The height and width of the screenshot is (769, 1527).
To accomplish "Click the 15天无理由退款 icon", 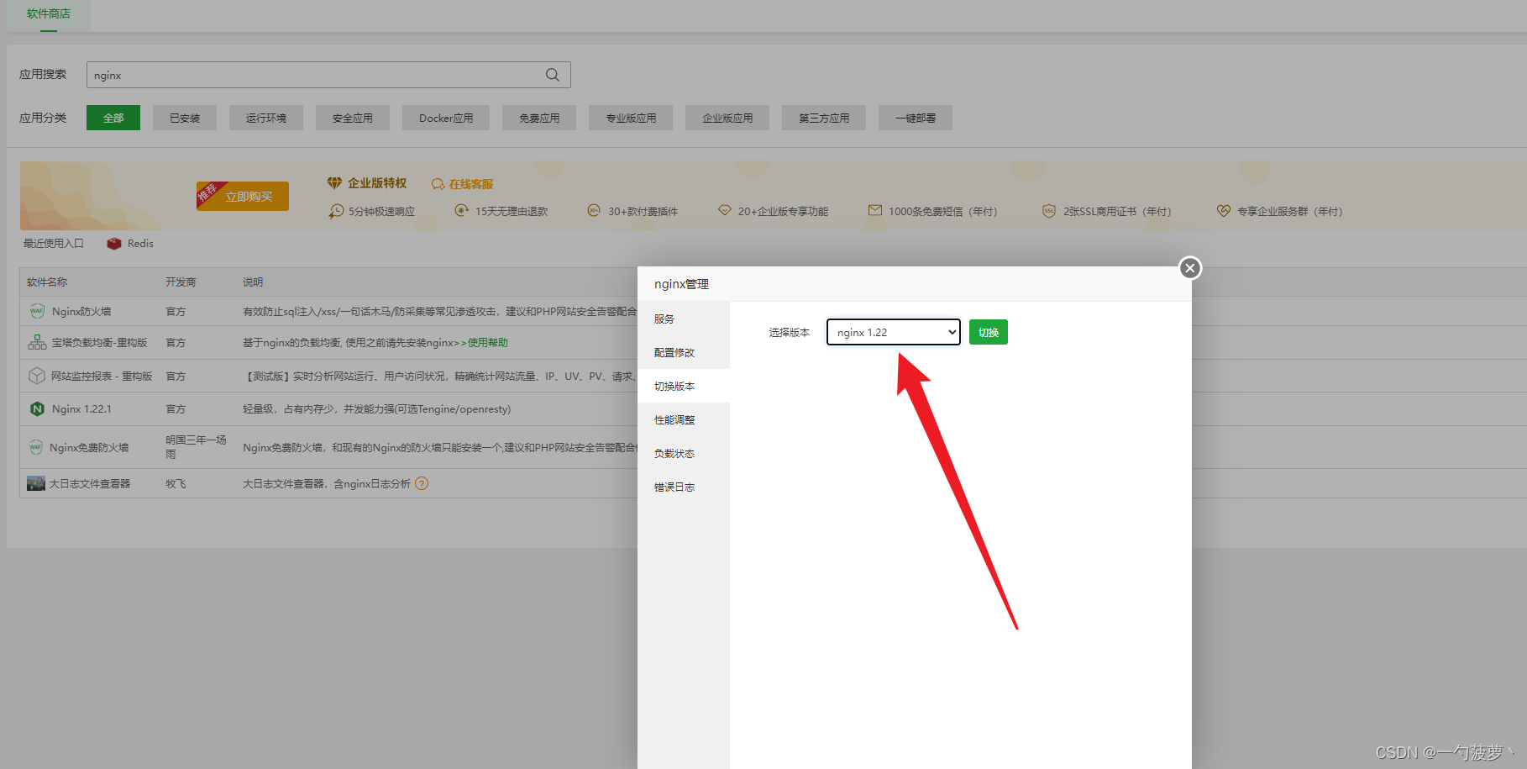I will coord(462,210).
